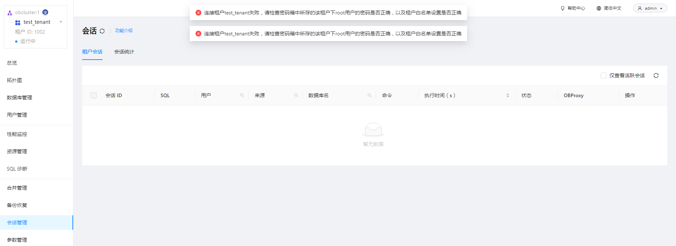
Task: Click the 命令 column header
Action: coord(387,95)
